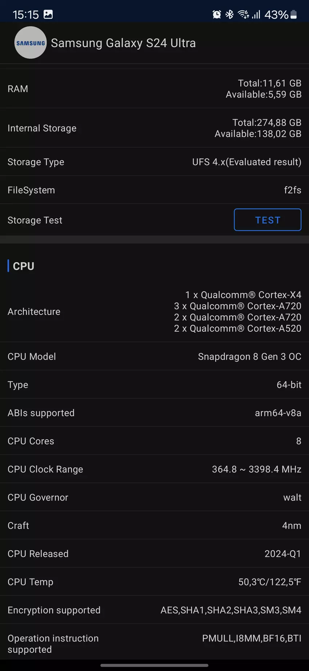
Task: Tap the home gesture bar
Action: click(x=154, y=665)
